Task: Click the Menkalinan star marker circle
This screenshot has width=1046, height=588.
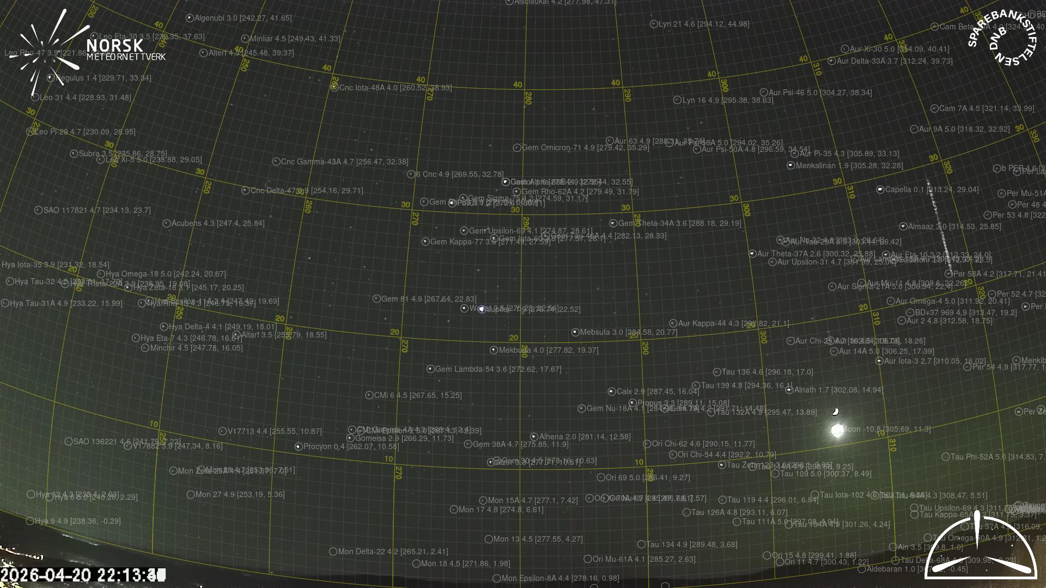Action: tap(790, 166)
